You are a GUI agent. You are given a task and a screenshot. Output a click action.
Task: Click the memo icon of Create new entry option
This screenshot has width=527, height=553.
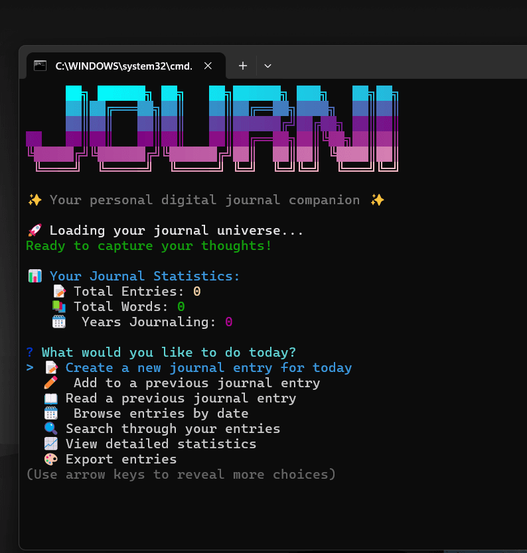(51, 367)
